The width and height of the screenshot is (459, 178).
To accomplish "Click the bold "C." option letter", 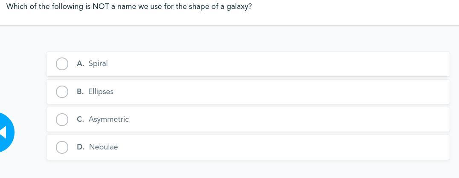I will click(x=80, y=119).
